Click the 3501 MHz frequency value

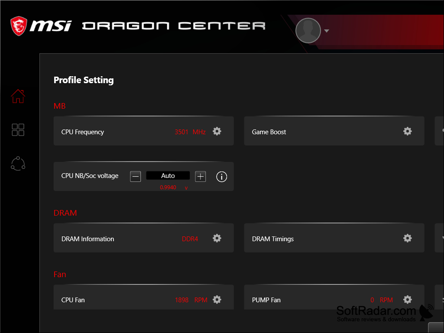click(x=190, y=132)
